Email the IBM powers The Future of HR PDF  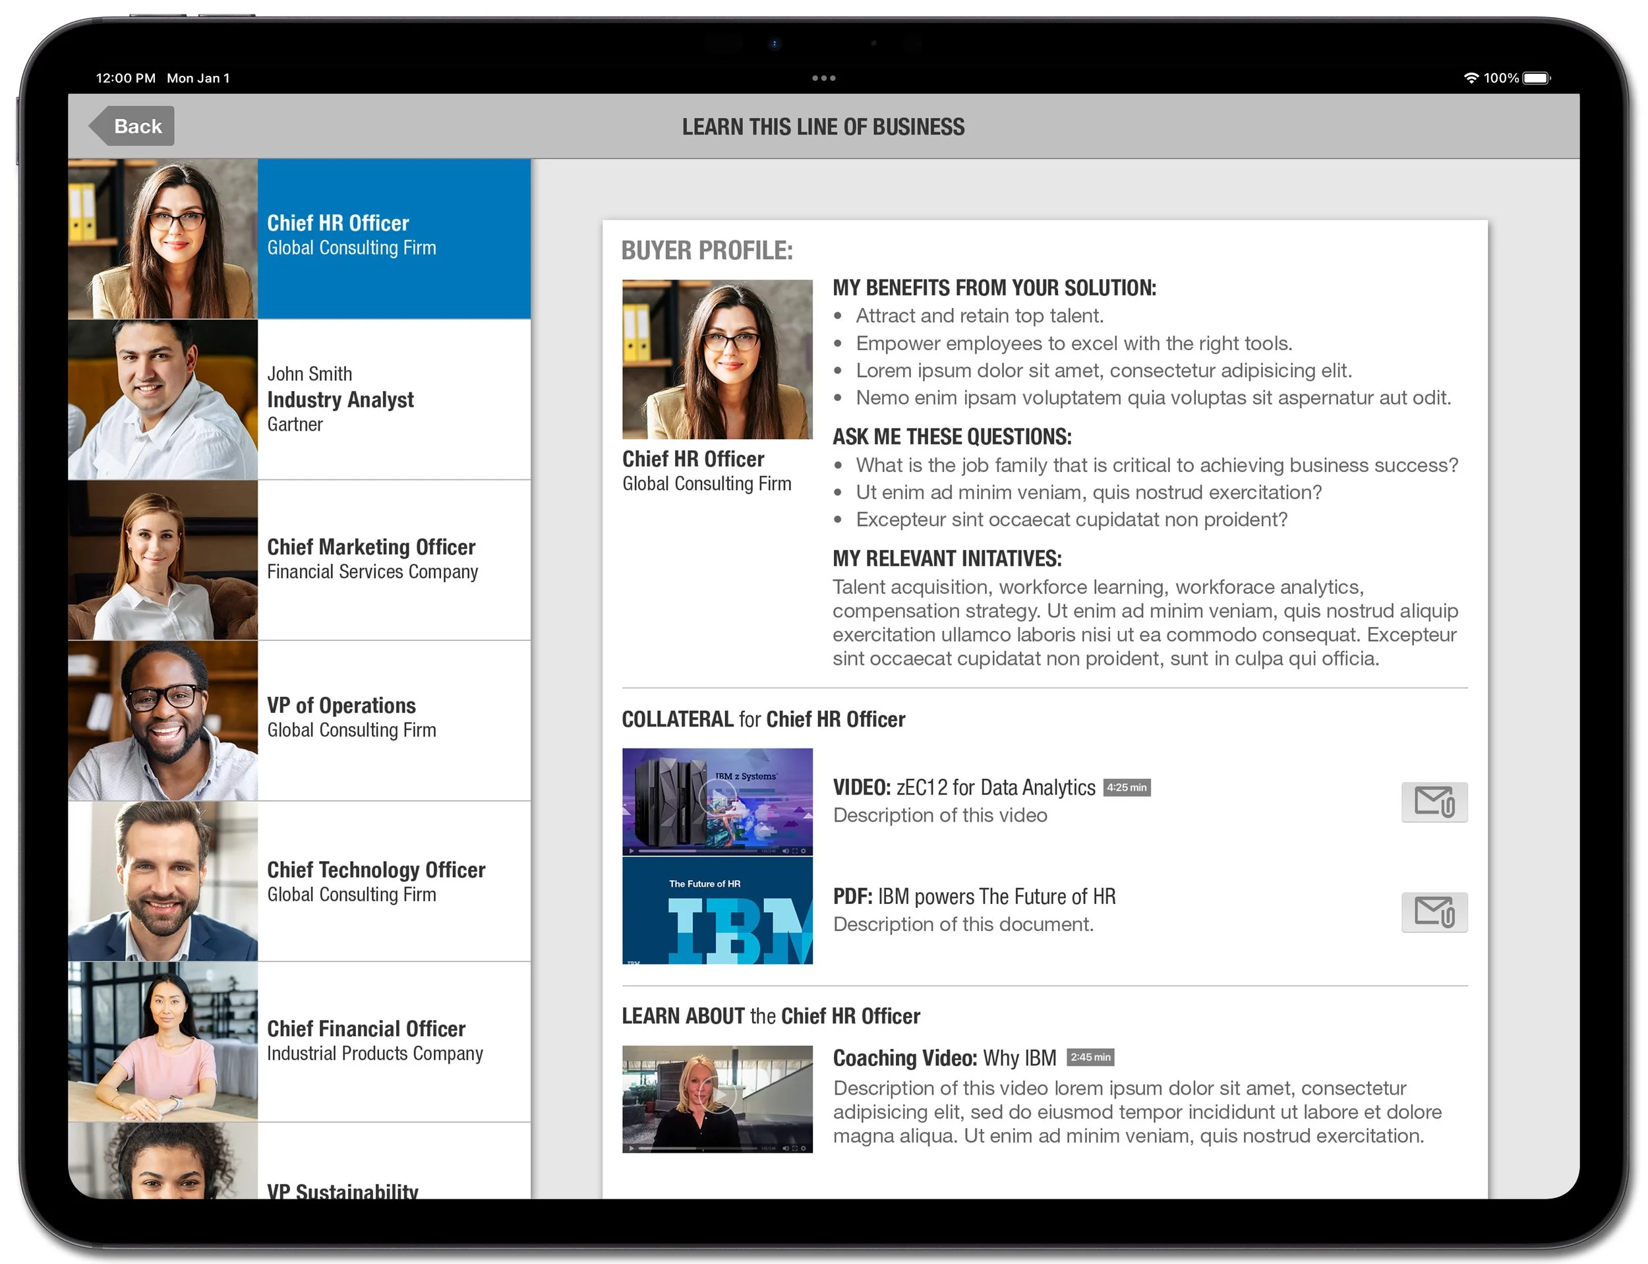[x=1435, y=913]
